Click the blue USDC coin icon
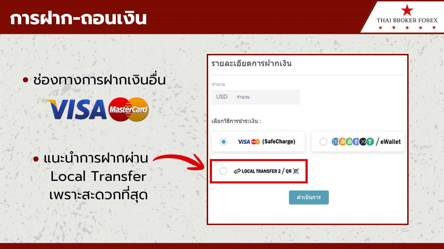 point(335,142)
